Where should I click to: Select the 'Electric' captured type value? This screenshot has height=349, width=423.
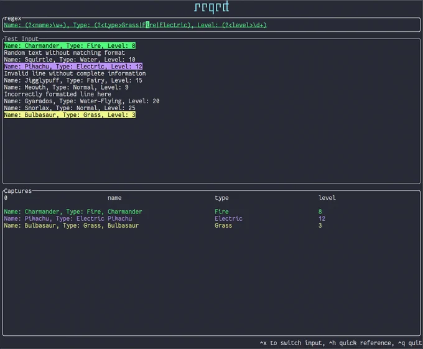pyautogui.click(x=228, y=219)
